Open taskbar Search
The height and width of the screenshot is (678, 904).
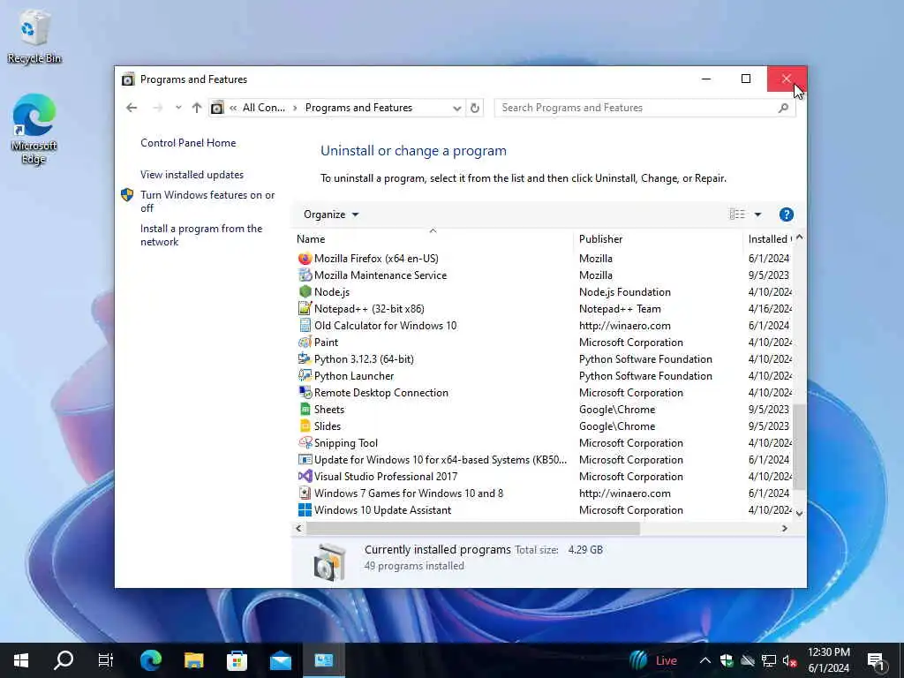click(x=64, y=660)
